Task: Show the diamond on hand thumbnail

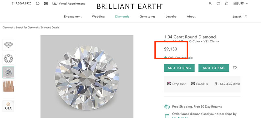Action: click(x=8, y=86)
